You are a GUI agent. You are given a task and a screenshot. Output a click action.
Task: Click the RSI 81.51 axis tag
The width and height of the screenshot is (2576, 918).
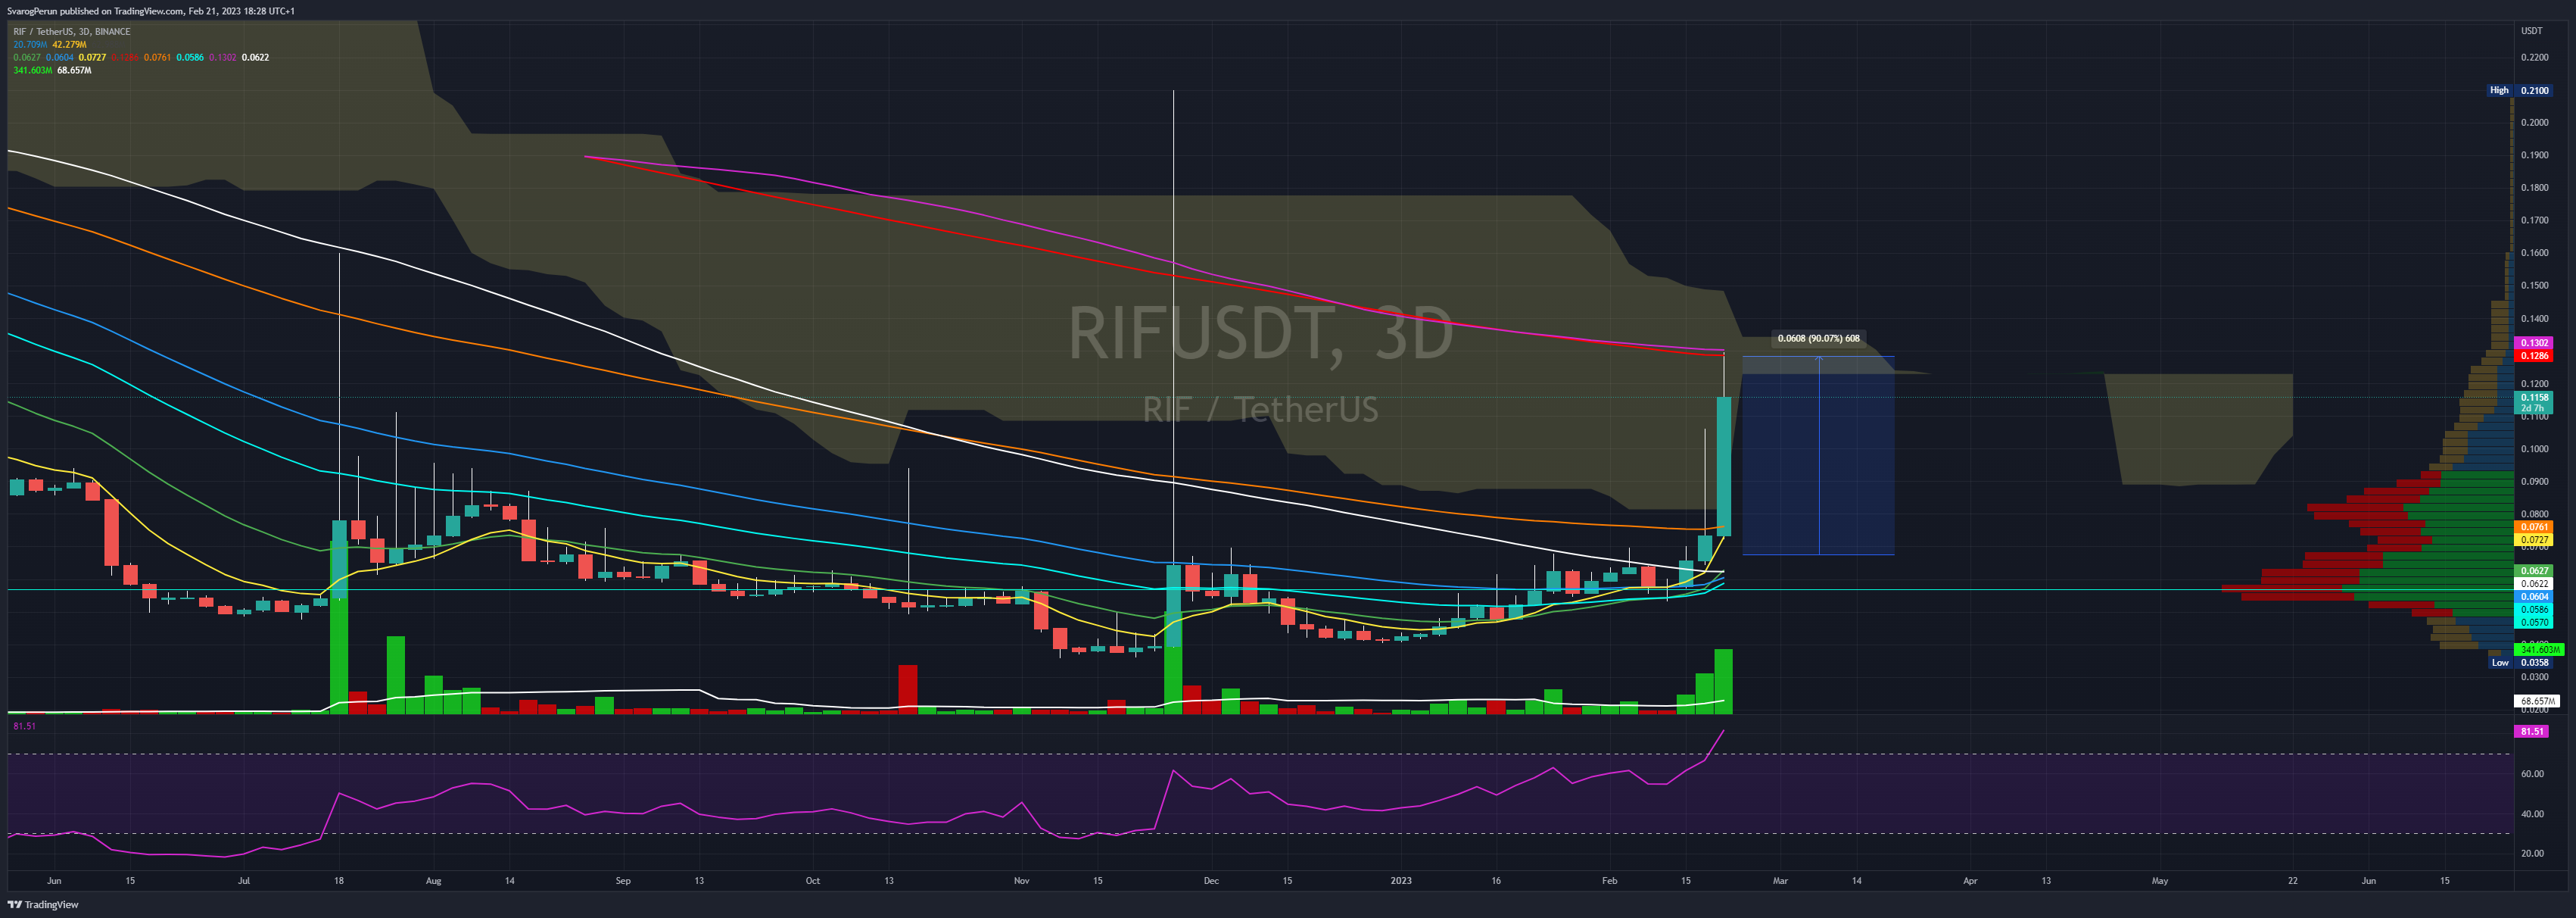click(x=2532, y=732)
